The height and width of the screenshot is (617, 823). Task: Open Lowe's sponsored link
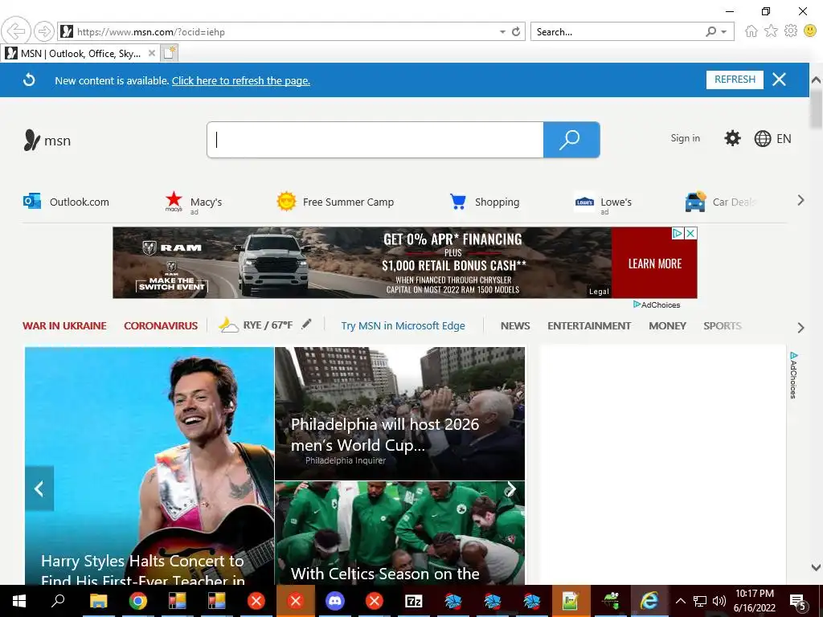pos(603,203)
